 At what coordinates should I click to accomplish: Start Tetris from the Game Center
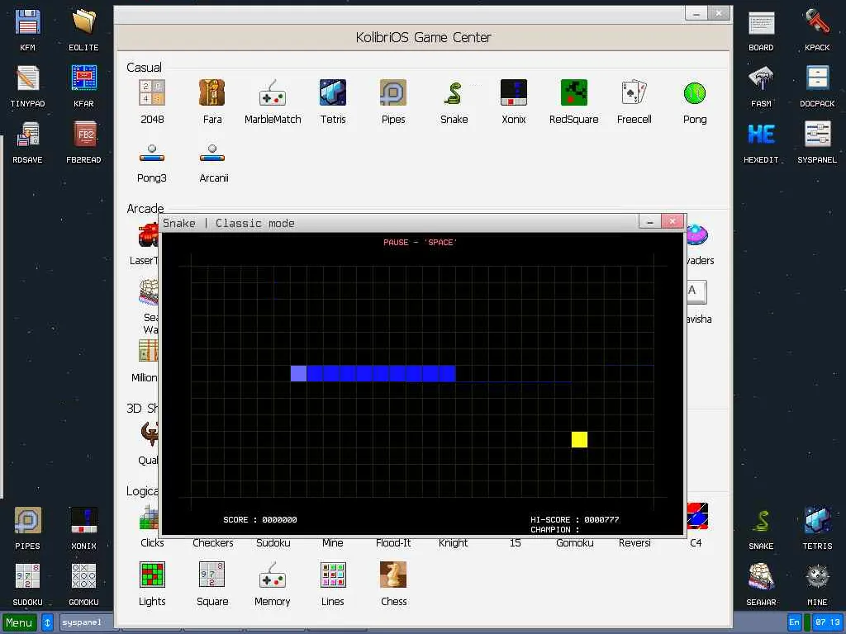333,92
